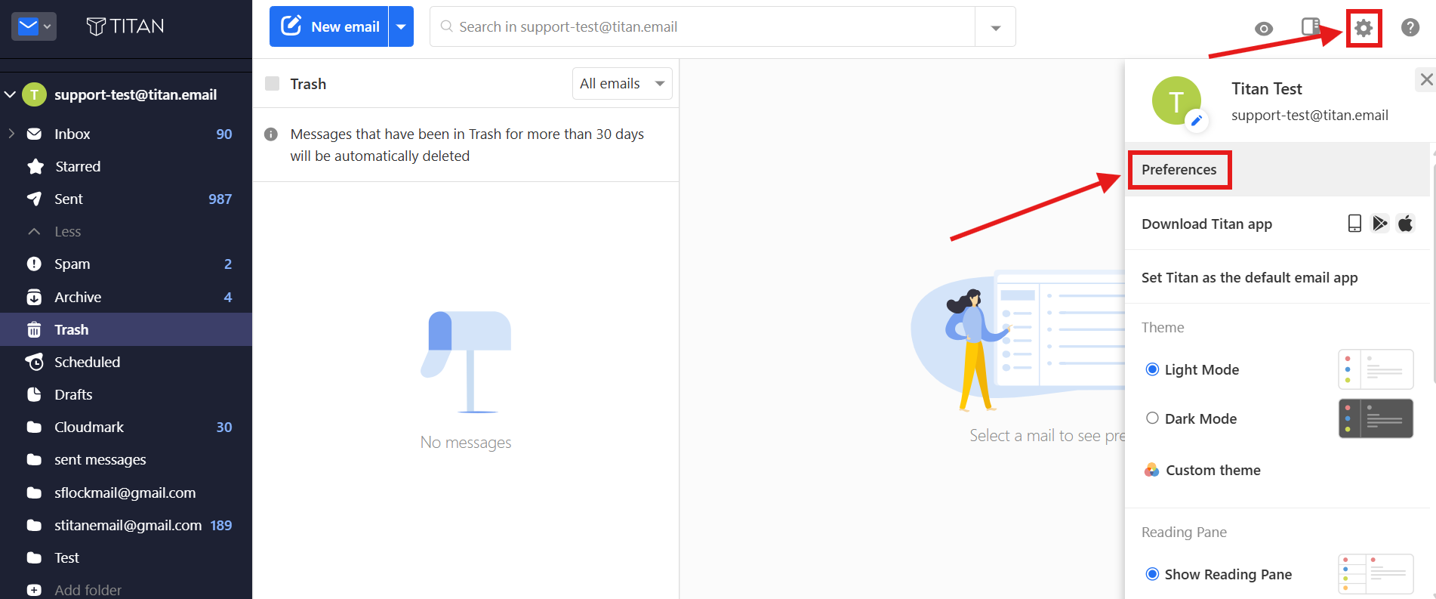Open the sflockmail@gmail.com folder
This screenshot has width=1436, height=599.
click(x=126, y=492)
